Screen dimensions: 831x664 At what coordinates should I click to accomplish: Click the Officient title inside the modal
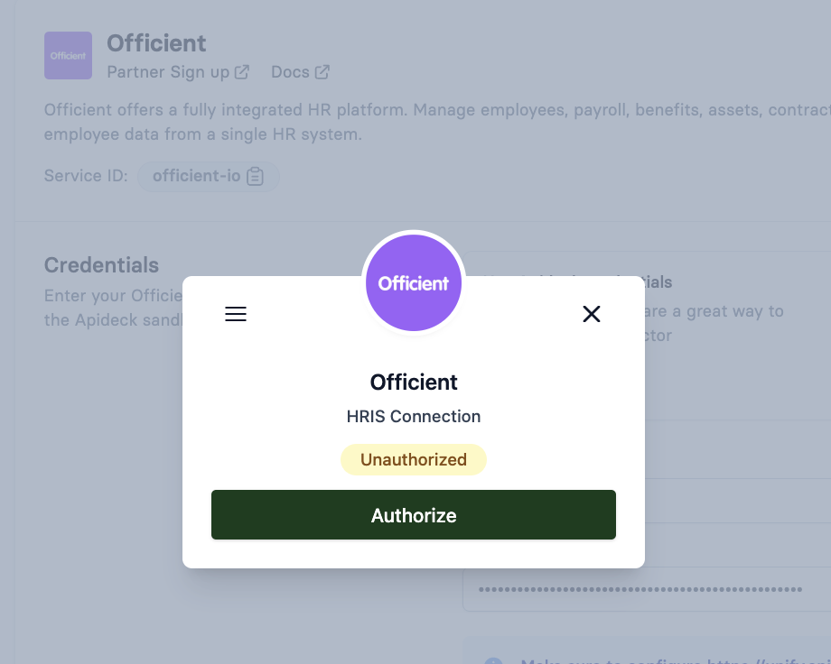pos(414,382)
